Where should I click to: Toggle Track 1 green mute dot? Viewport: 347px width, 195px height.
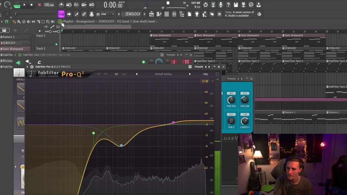56,44
